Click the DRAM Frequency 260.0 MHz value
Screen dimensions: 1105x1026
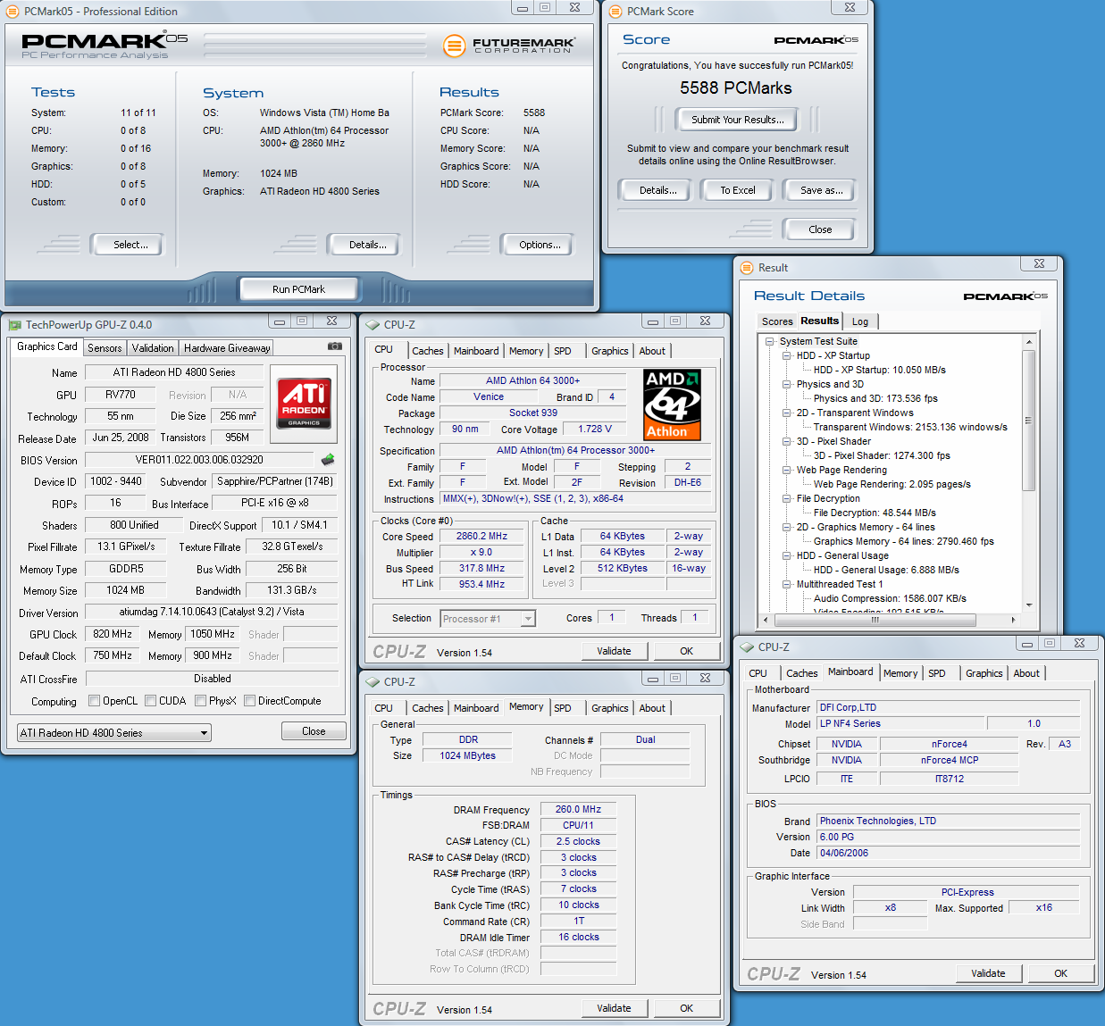pos(578,809)
